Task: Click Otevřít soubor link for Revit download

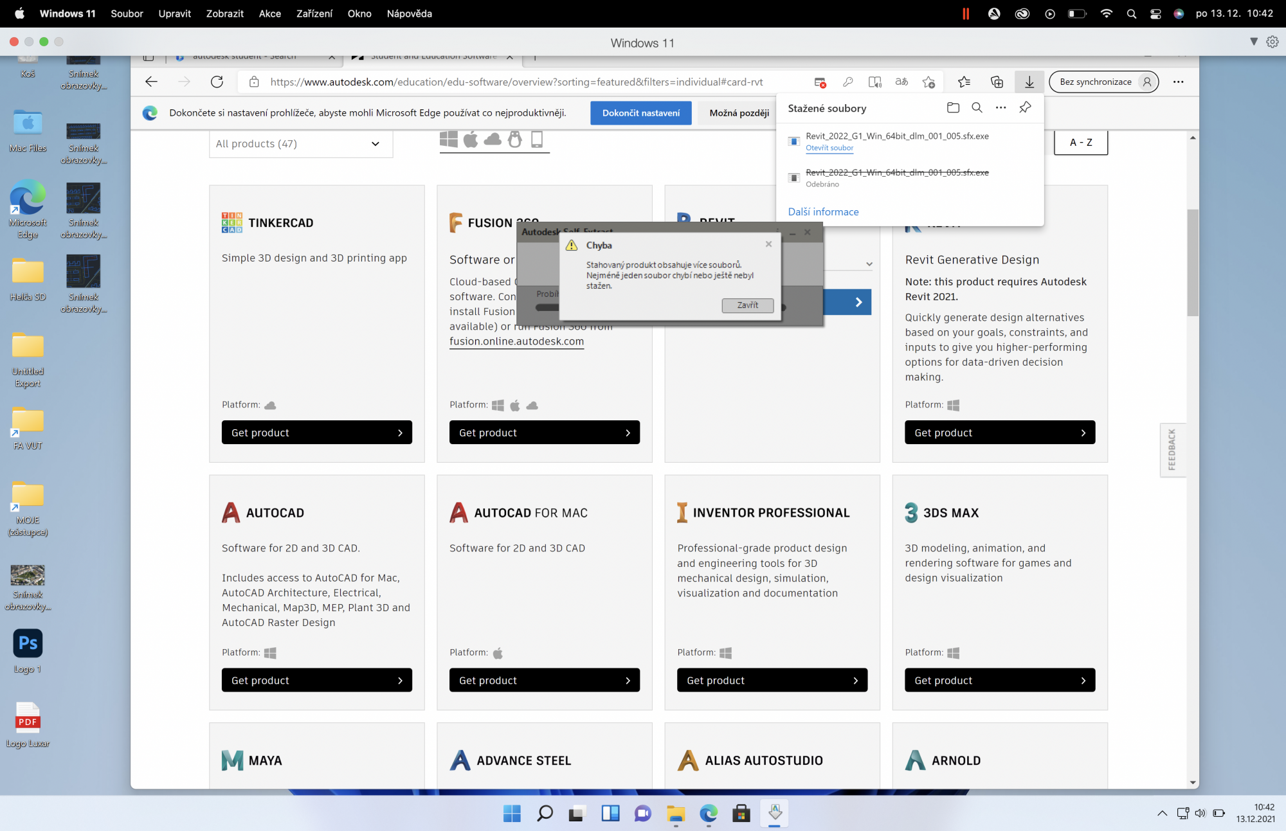Action: tap(829, 148)
